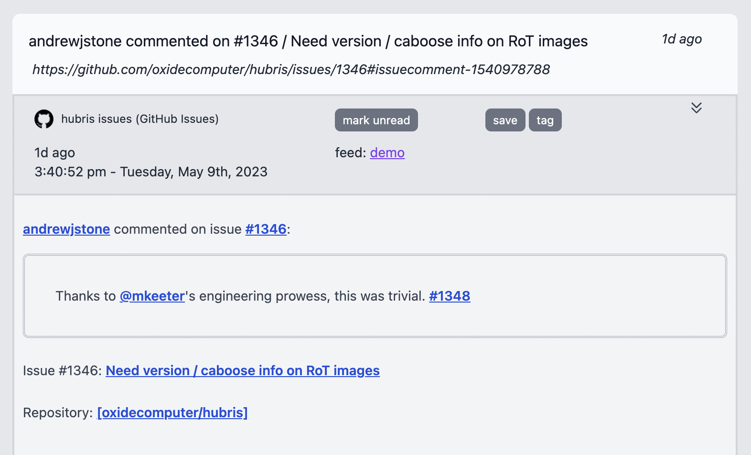Click the 'feed:' label text
This screenshot has height=455, width=751.
[x=351, y=152]
